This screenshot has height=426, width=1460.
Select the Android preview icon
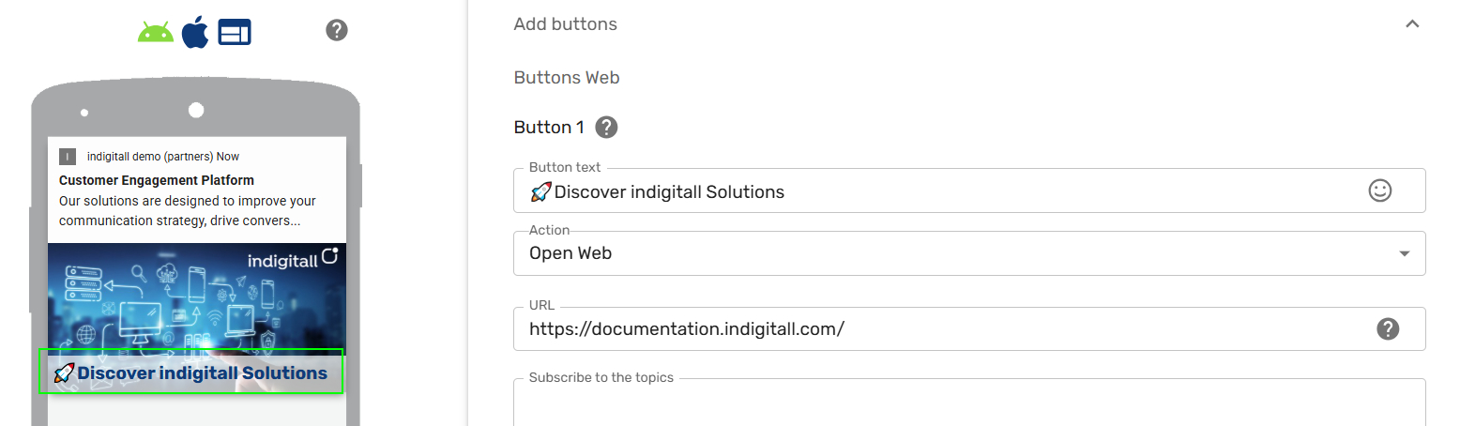click(156, 32)
